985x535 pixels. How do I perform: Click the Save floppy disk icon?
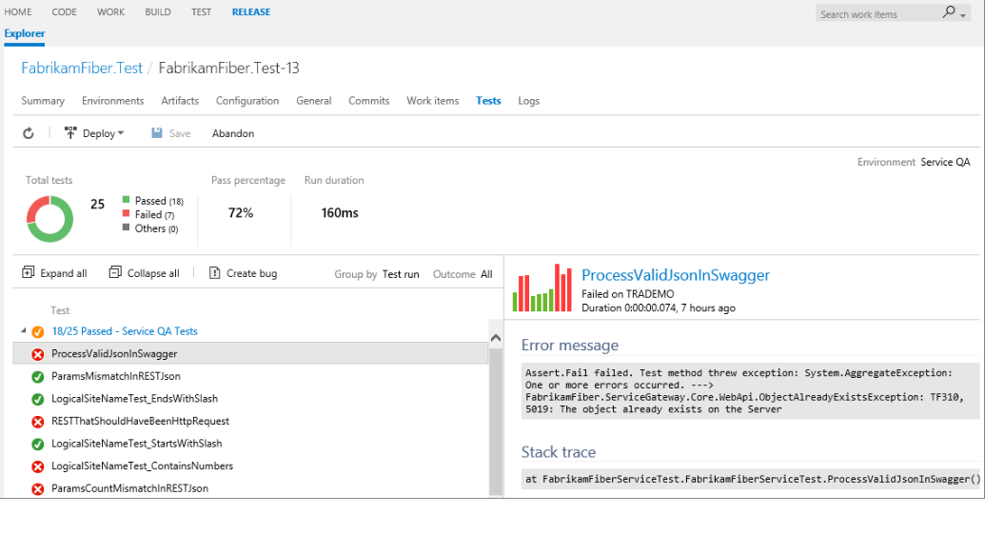coord(157,132)
